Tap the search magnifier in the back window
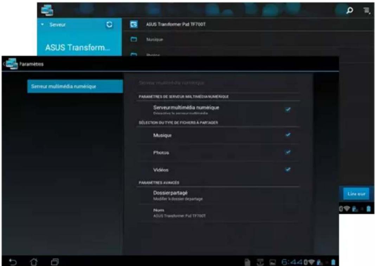 coord(350,10)
